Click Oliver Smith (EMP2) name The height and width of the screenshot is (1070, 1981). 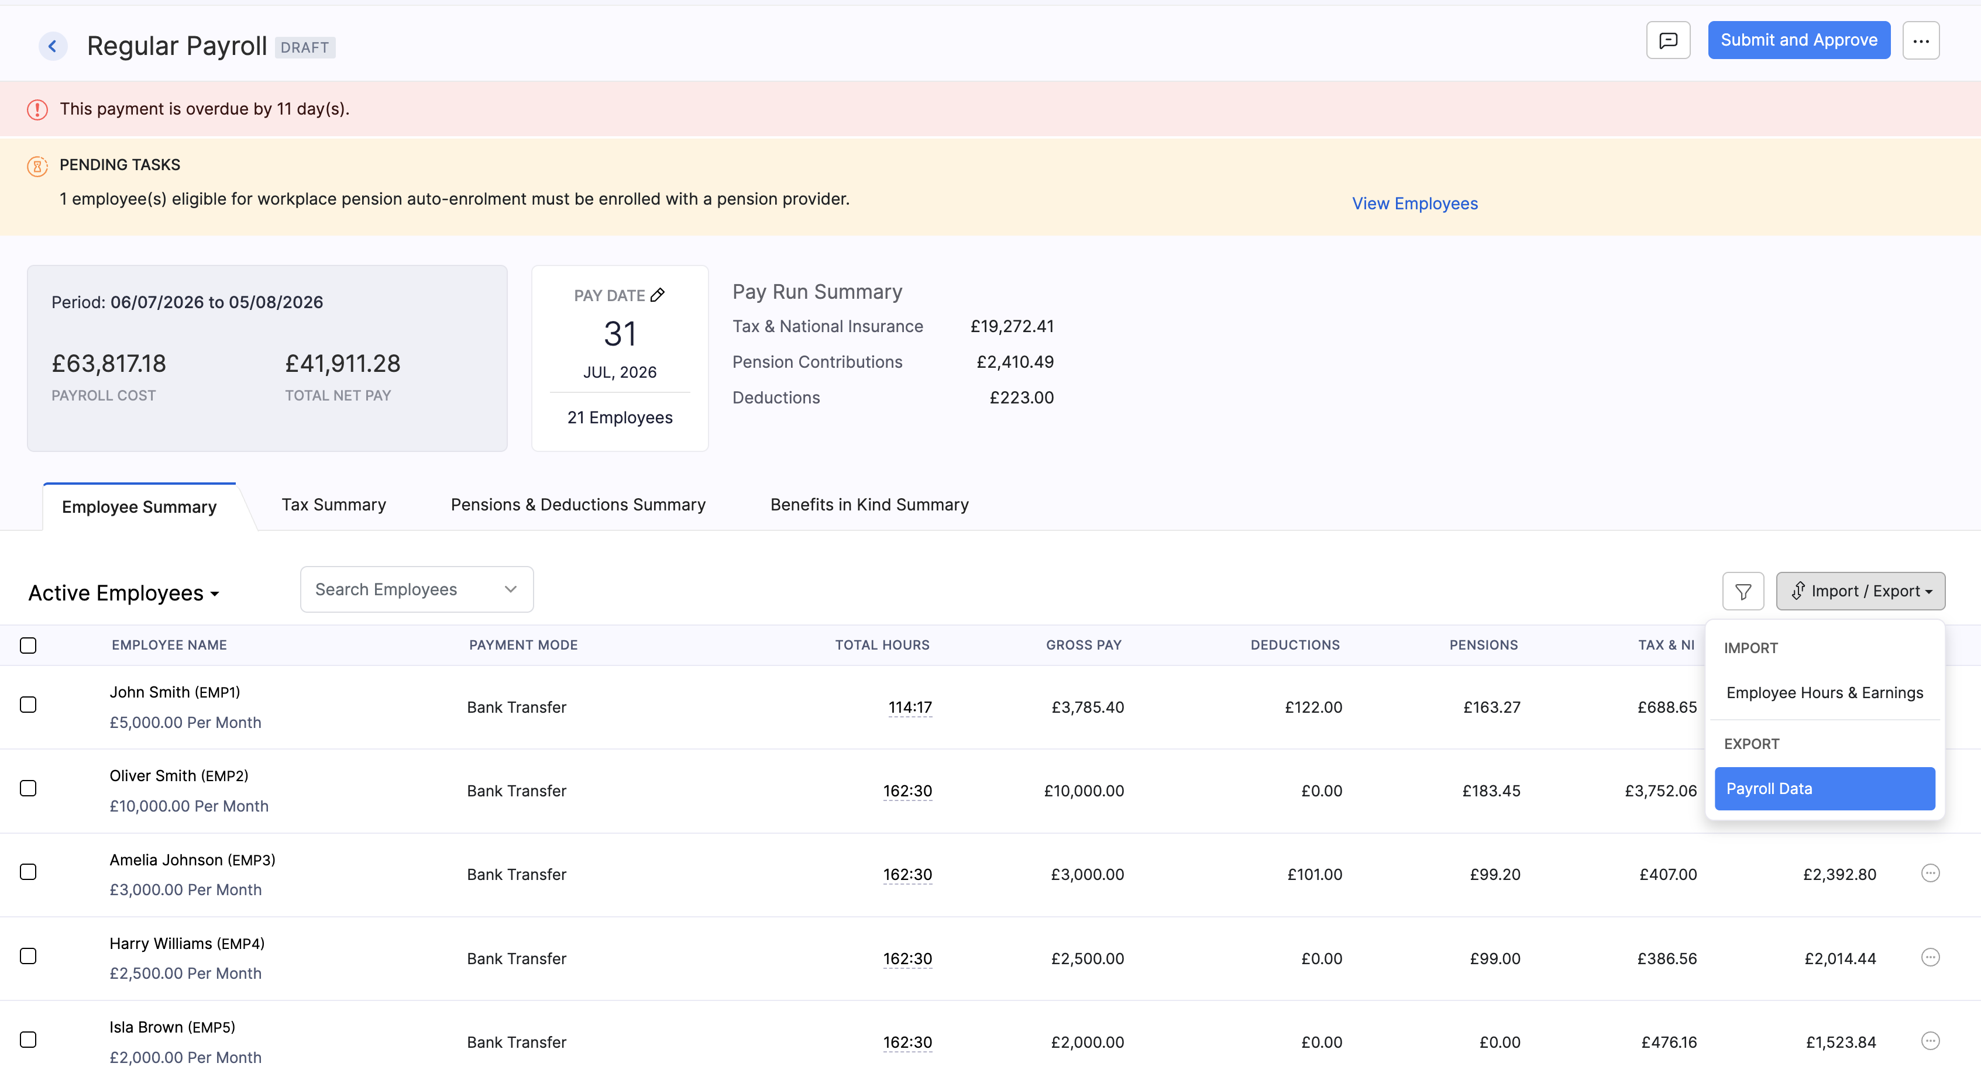179,776
